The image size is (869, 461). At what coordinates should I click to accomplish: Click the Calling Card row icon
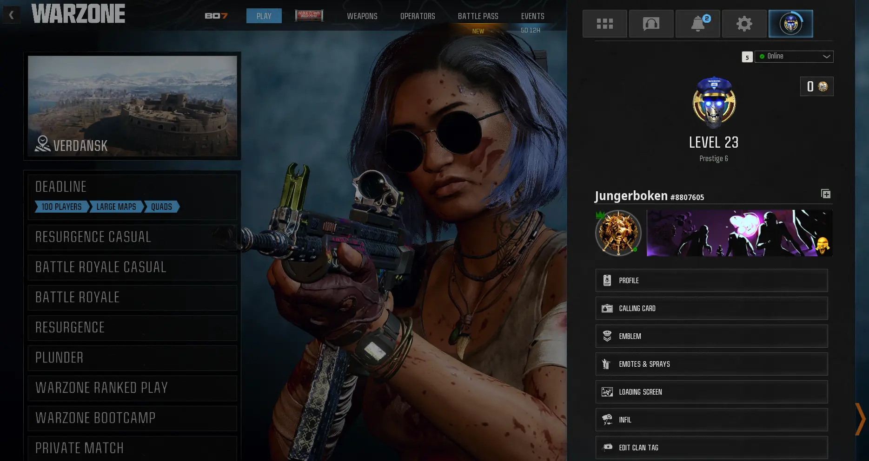click(x=607, y=308)
